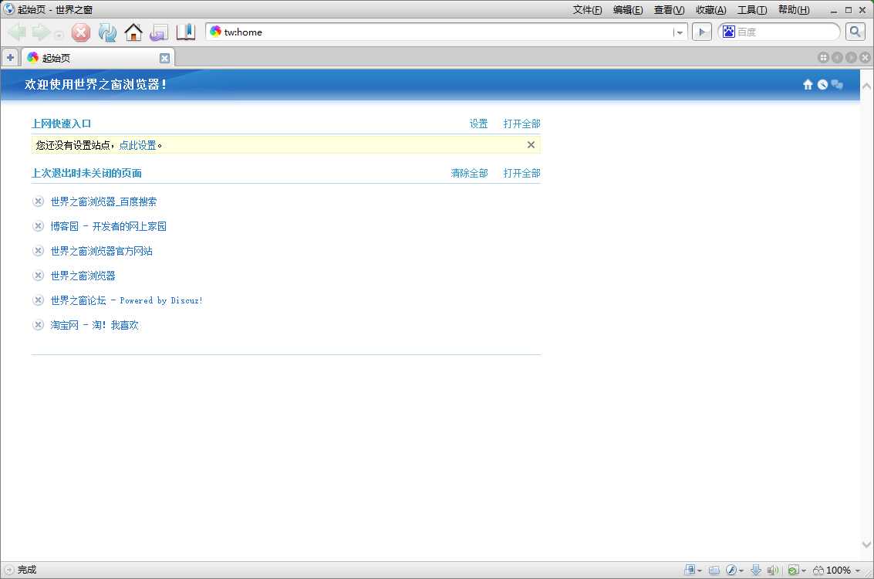Viewport: 874px width, 579px height.
Task: Open 博客园 - 开发者的网上家园 link
Action: click(109, 226)
